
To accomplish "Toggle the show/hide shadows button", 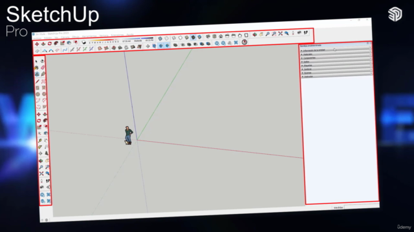I will click(83, 43).
